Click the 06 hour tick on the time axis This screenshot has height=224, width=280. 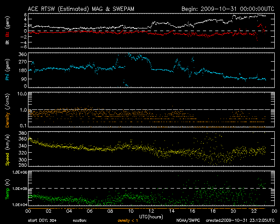[x=89, y=211]
